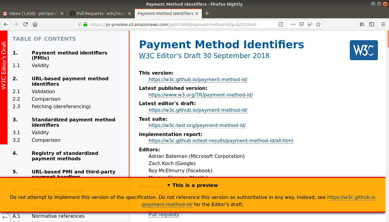This screenshot has width=389, height=222.
Task: Collapse the table of contents sidebar arrow
Action: 5,217
